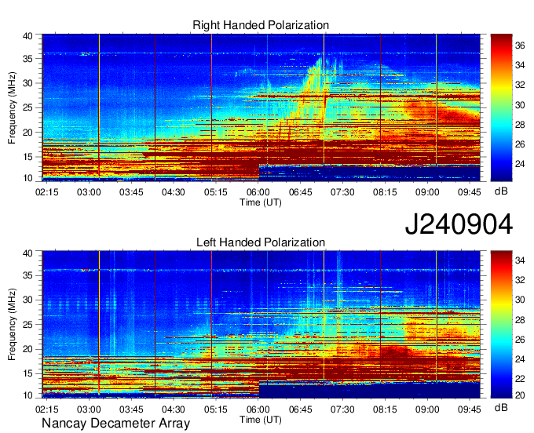The image size is (534, 433).
Task: Click the 30 MHz tick of Right Handed plot
Action: coord(27,83)
